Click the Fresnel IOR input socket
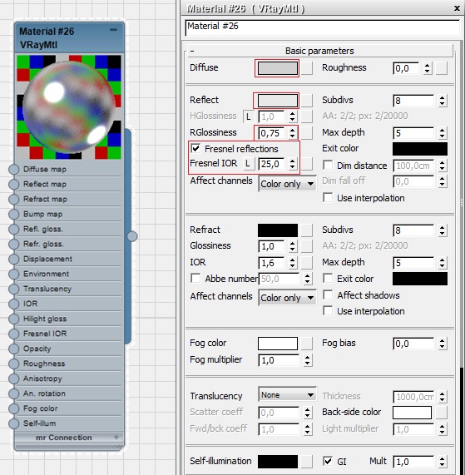 pos(13,334)
